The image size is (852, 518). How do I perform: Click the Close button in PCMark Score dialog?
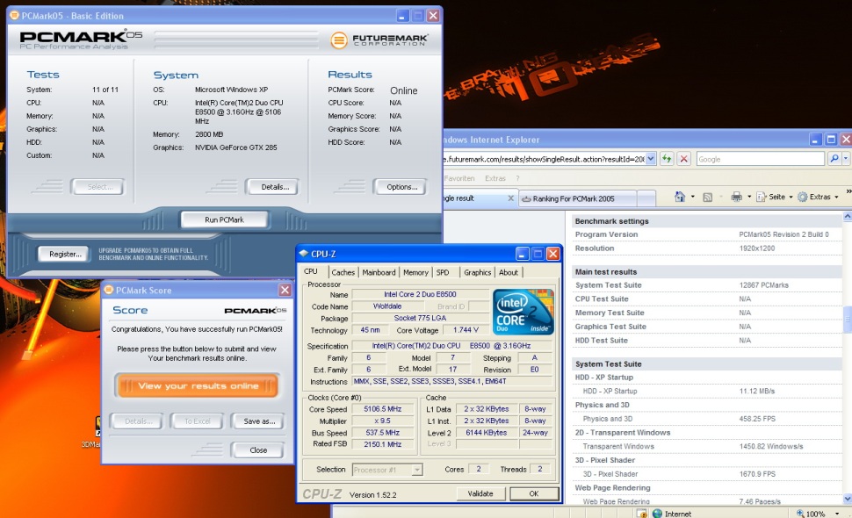258,450
